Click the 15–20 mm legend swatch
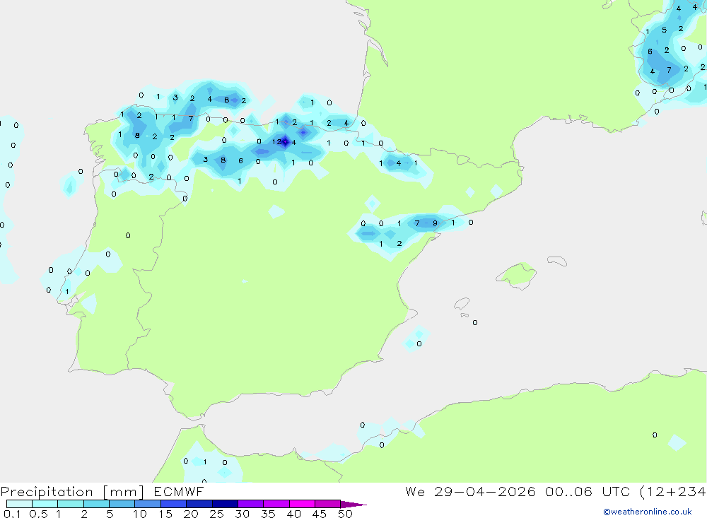 tap(174, 504)
